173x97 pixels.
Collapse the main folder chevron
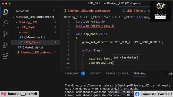coord(20,32)
